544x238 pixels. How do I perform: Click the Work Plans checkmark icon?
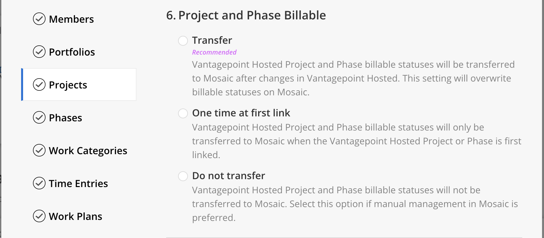(39, 216)
